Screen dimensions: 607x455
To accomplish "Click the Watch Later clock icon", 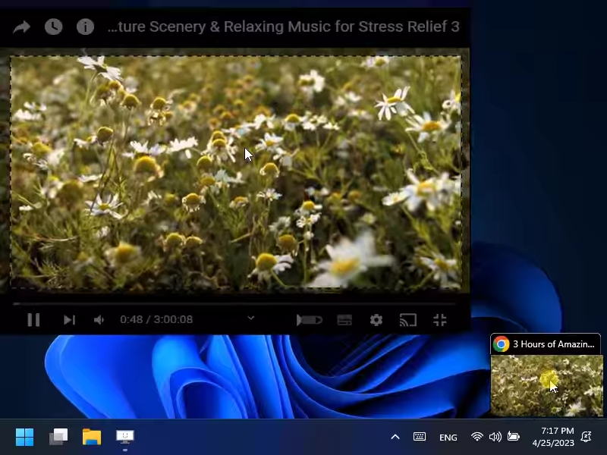I will pos(53,27).
